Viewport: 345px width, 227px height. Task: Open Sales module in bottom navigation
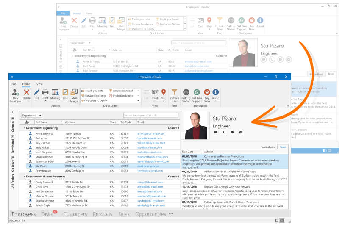[x=124, y=214]
